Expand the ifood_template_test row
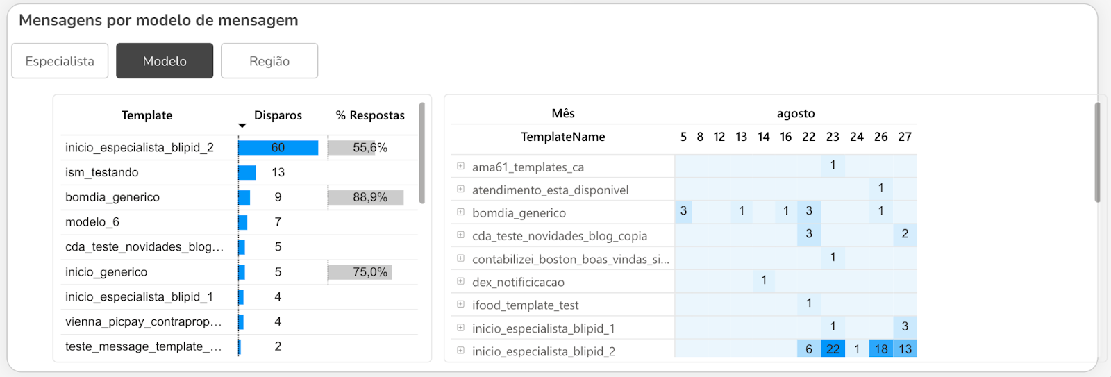1111x377 pixels. [x=460, y=304]
